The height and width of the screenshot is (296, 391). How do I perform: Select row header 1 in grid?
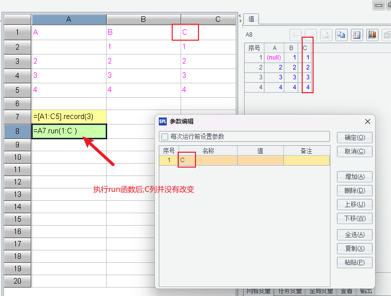point(17,32)
